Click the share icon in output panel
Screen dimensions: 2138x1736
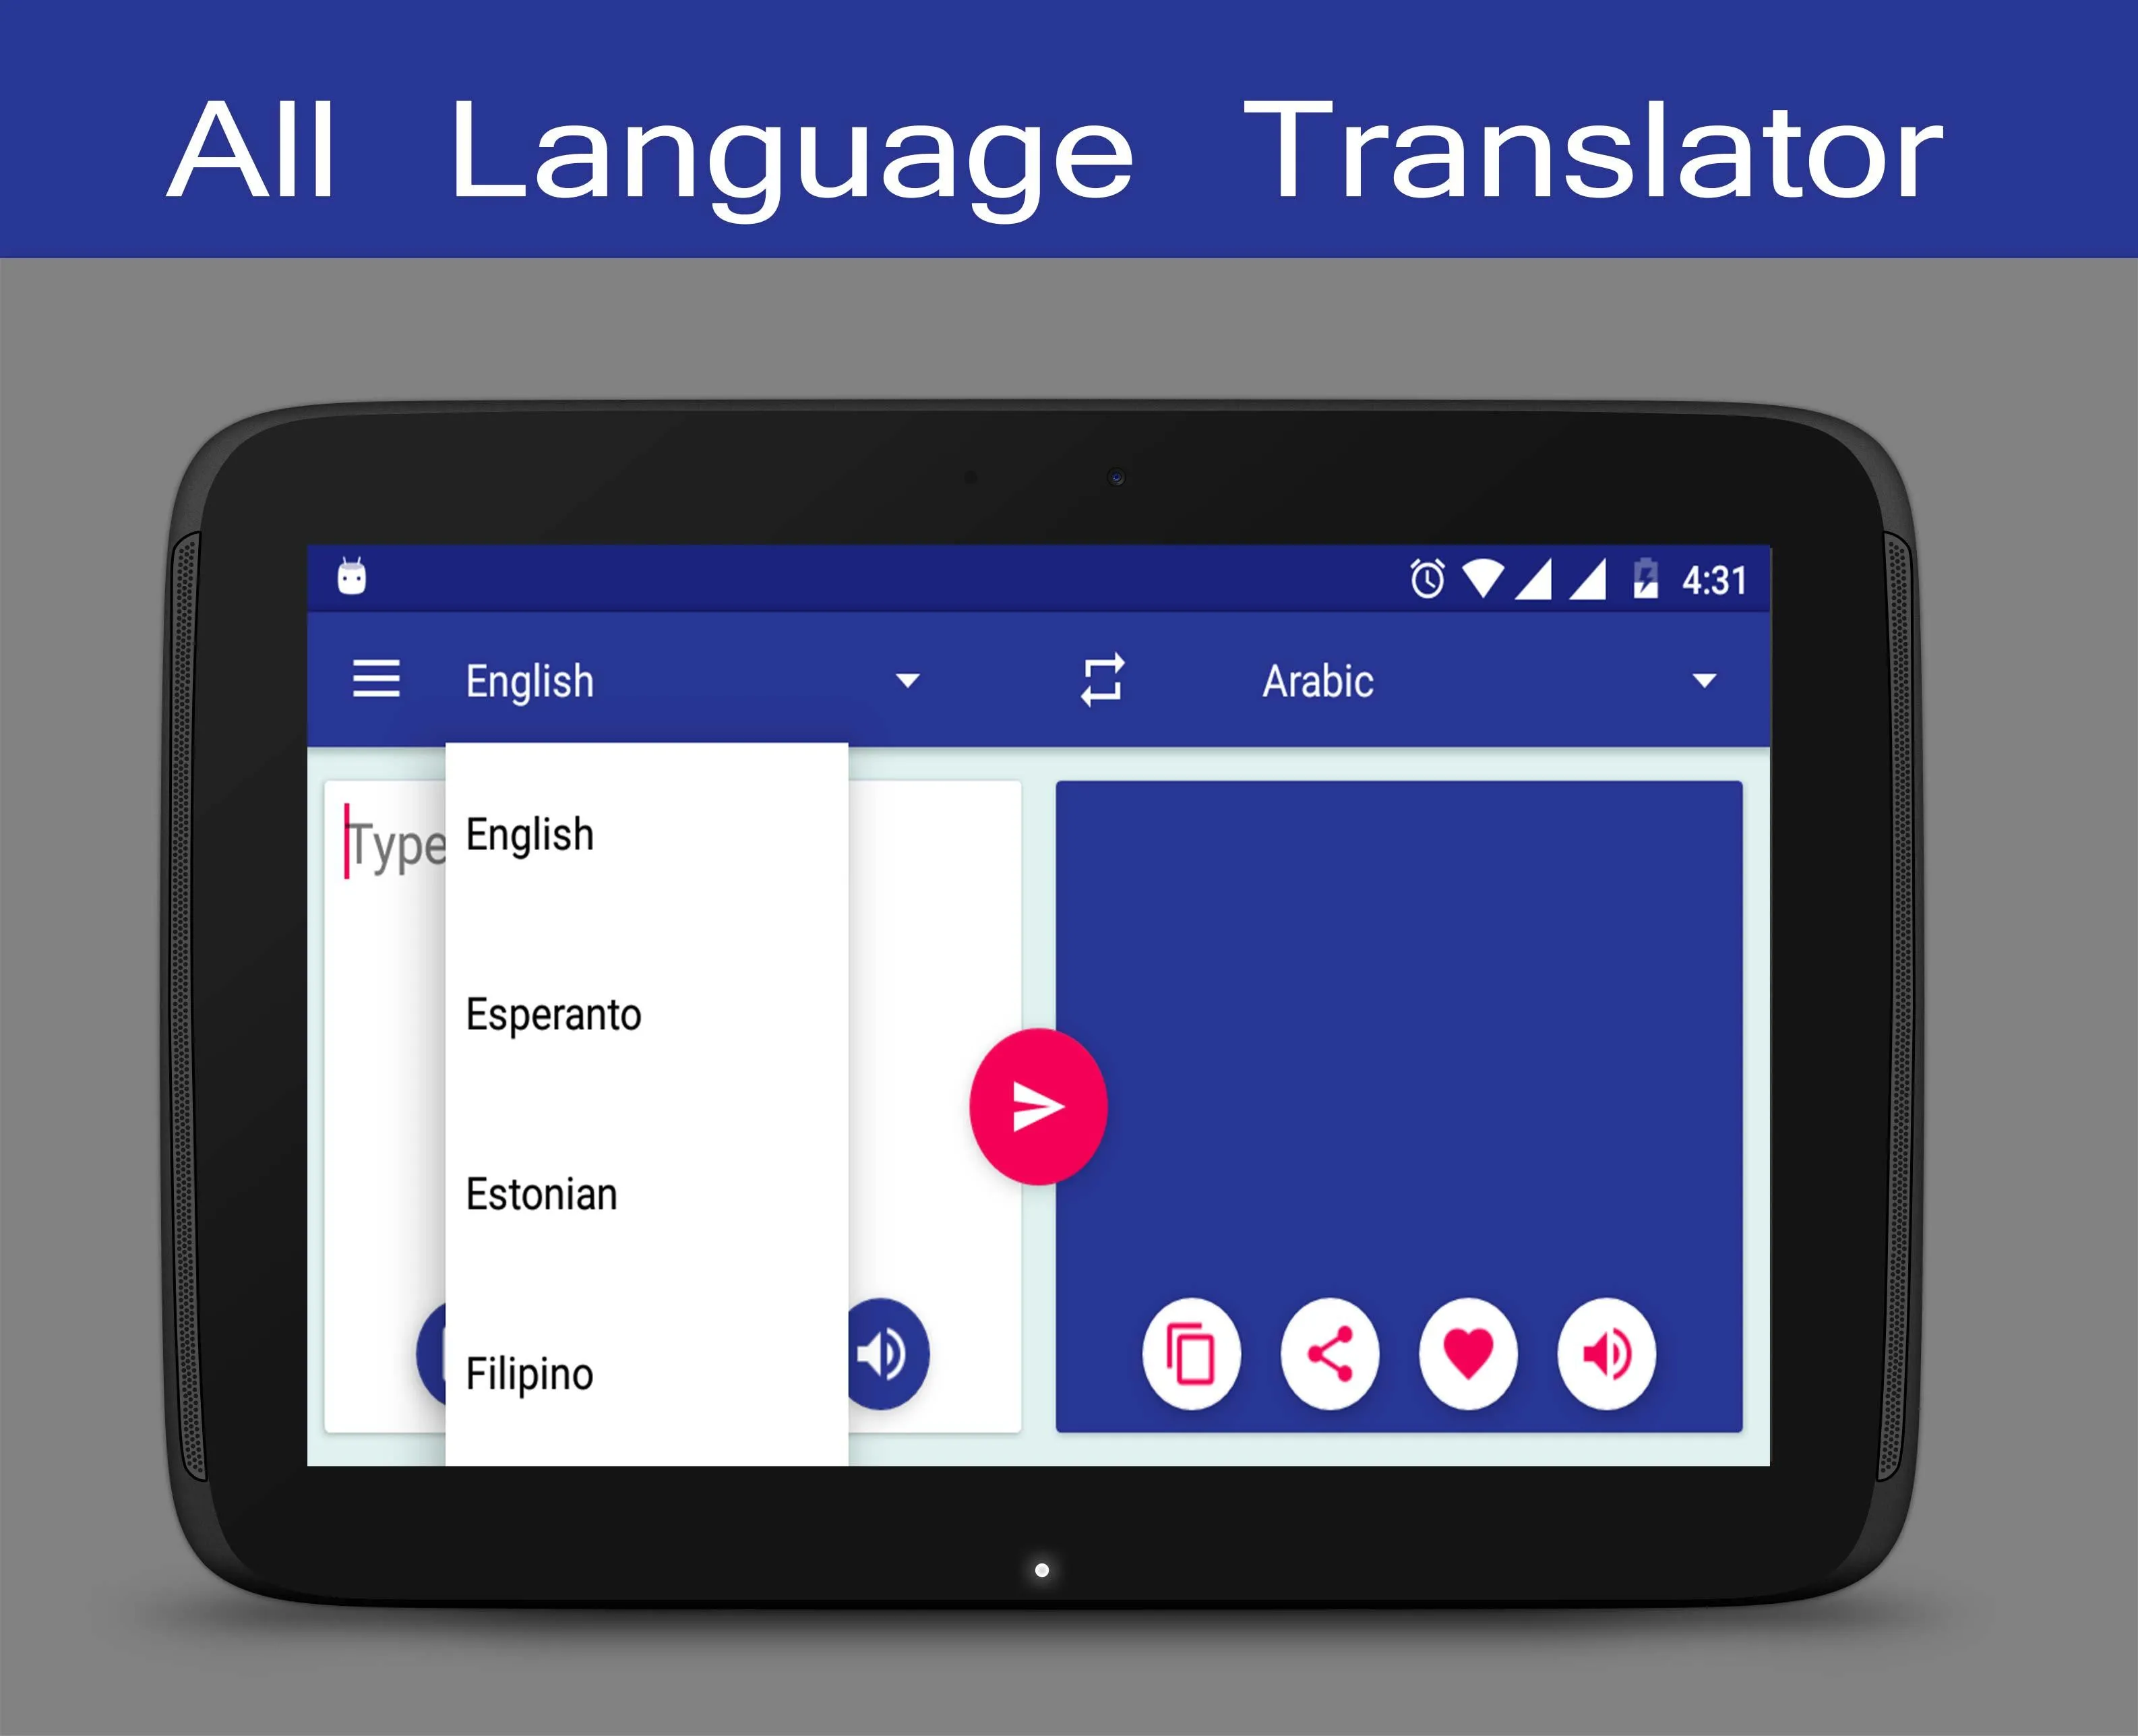pyautogui.click(x=1328, y=1355)
